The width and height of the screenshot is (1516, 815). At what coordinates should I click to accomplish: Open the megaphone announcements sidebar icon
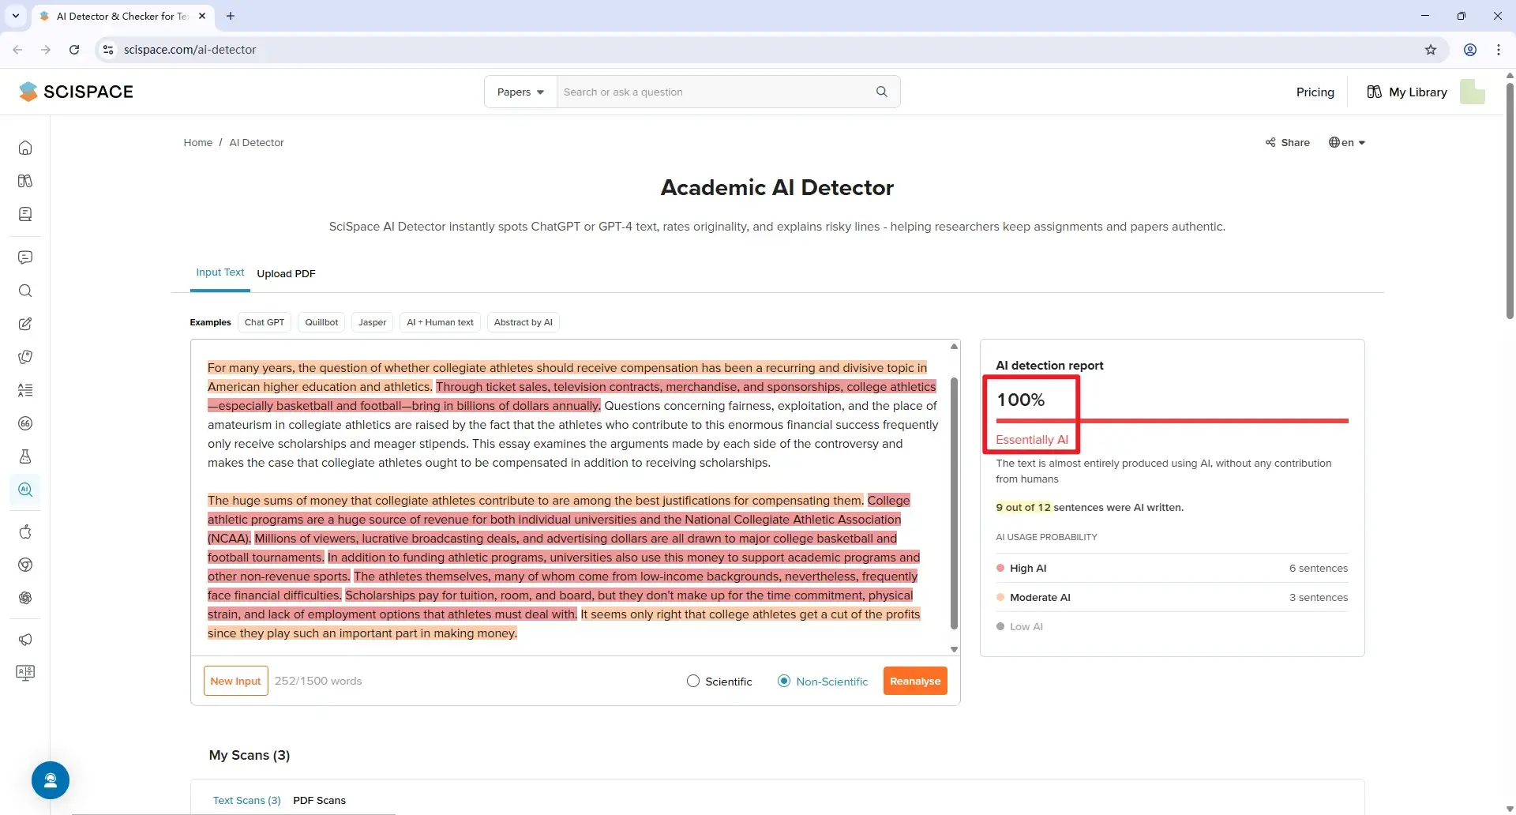25,640
